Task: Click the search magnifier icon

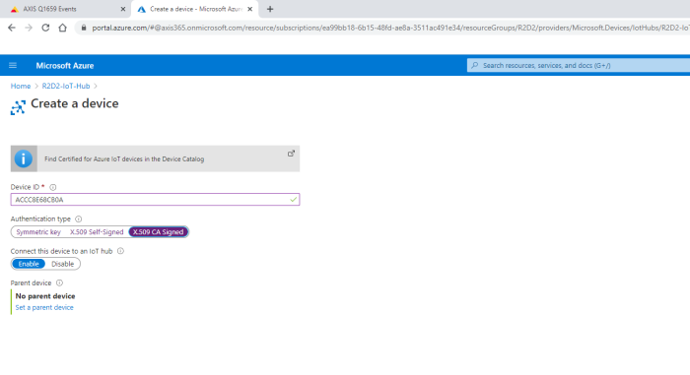Action: tap(475, 66)
